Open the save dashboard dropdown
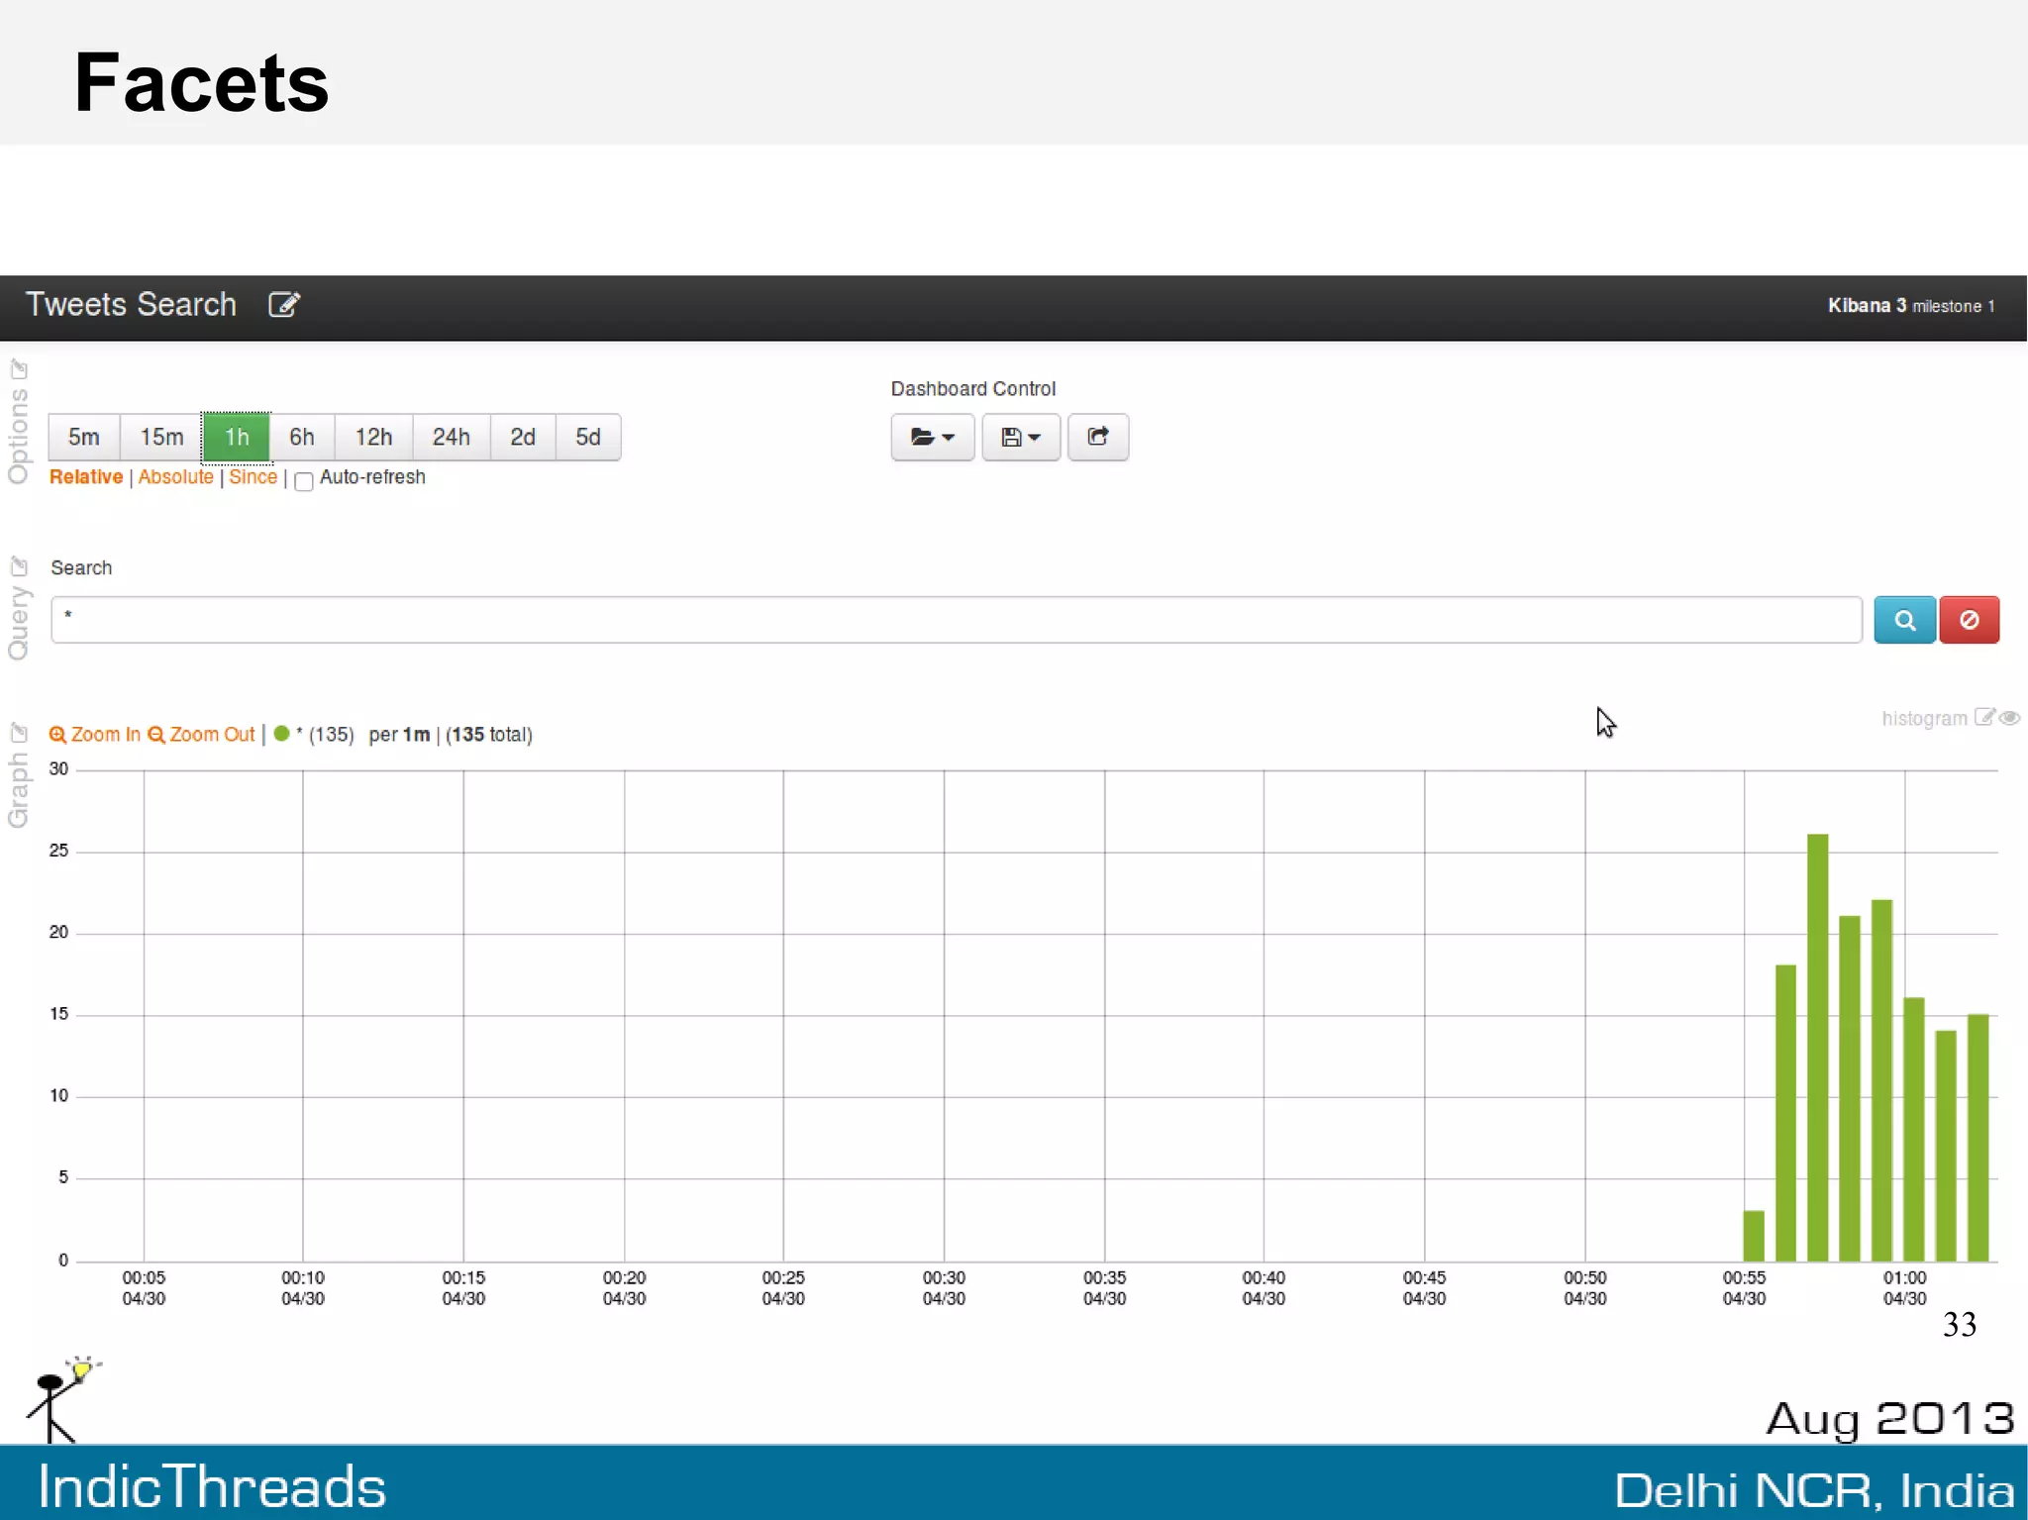 click(1021, 437)
